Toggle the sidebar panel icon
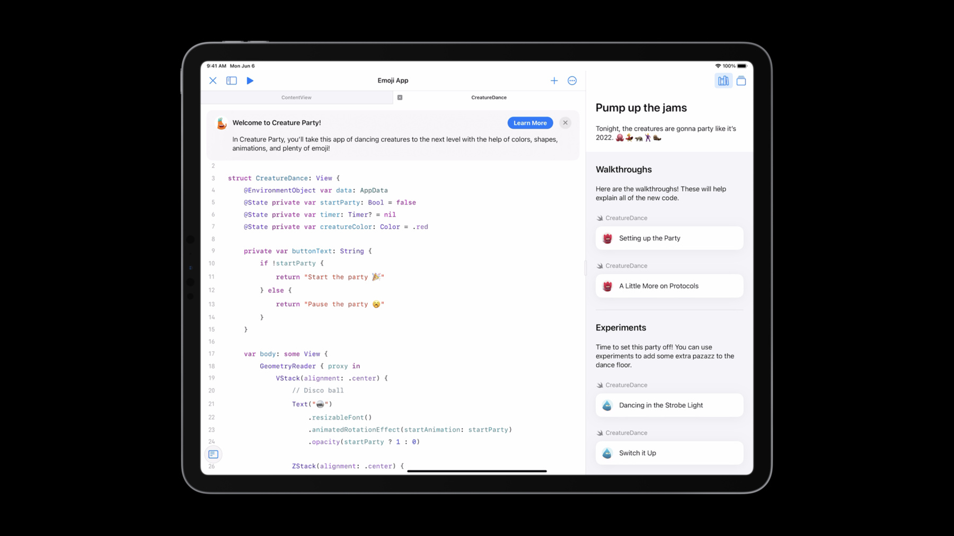Image resolution: width=954 pixels, height=536 pixels. pos(232,81)
